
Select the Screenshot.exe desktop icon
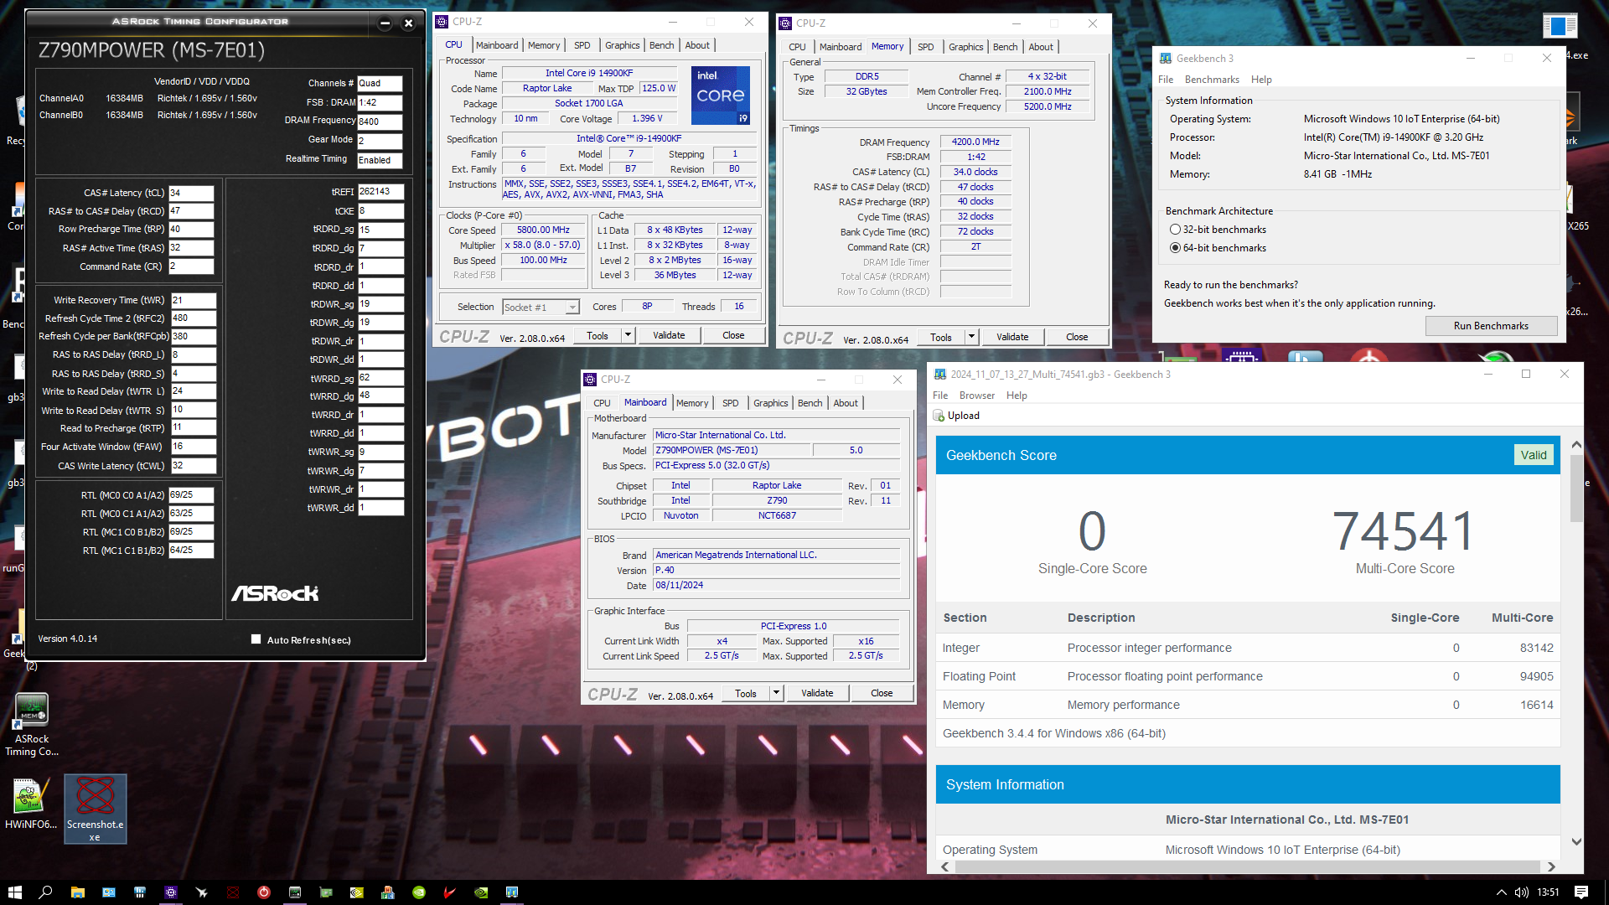tap(95, 809)
